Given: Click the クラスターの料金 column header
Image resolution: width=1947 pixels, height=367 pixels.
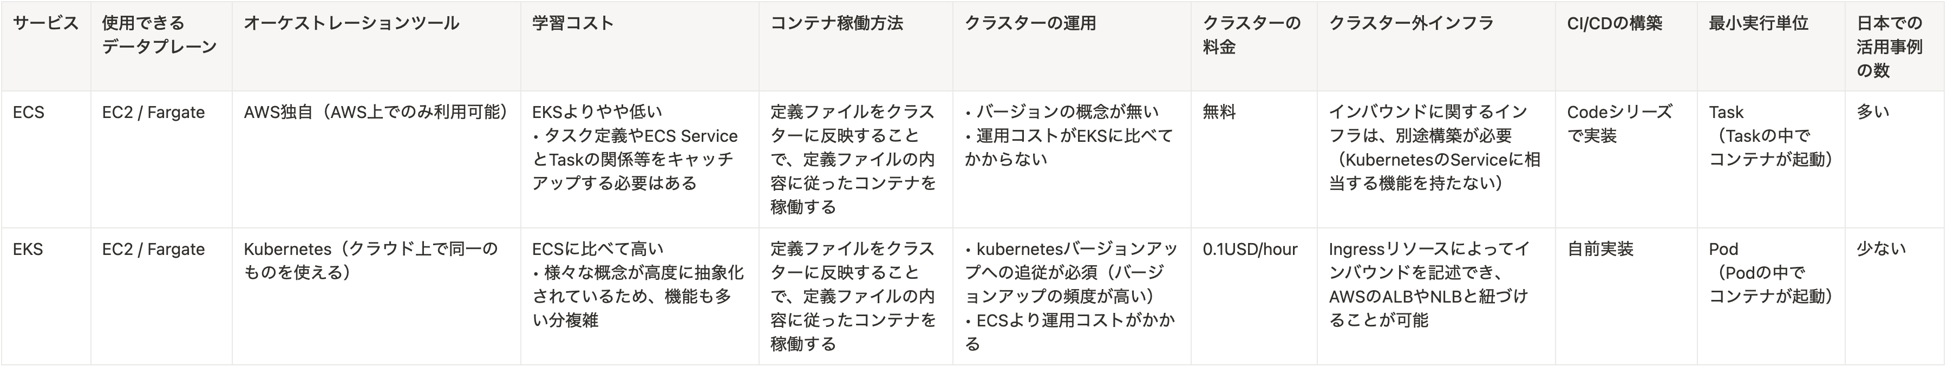Looking at the screenshot, I should [1254, 46].
